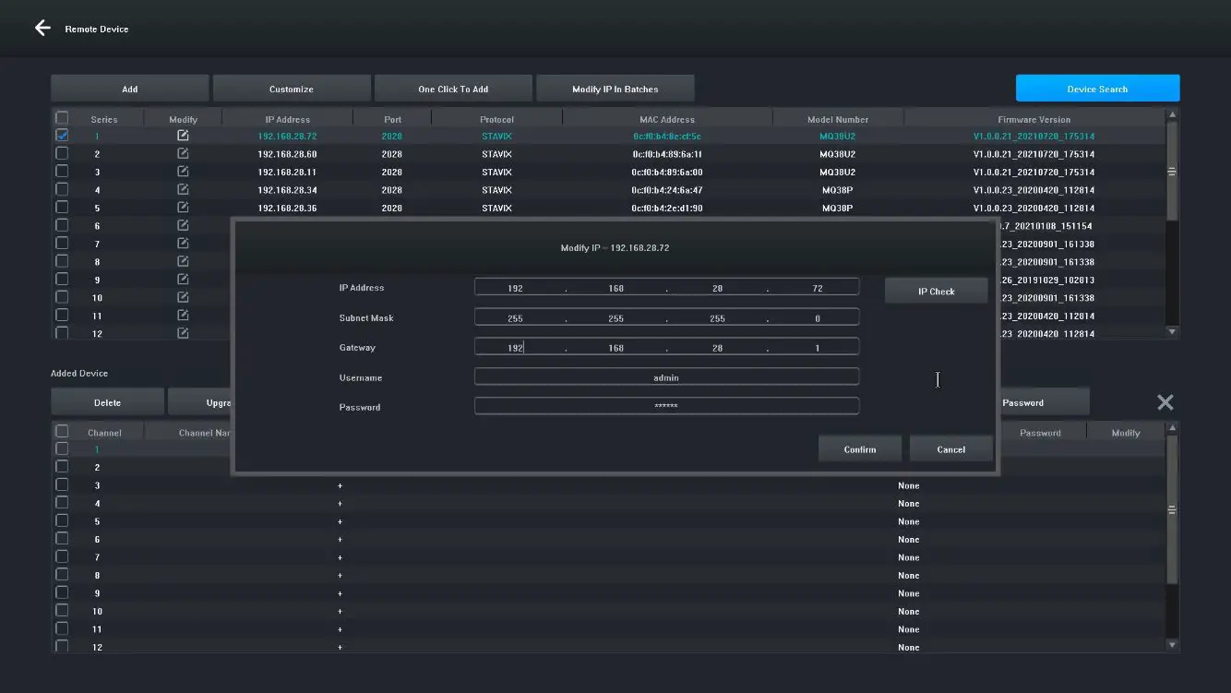This screenshot has height=693, width=1231.
Task: Click the modify icon for series 4
Action: (x=183, y=190)
